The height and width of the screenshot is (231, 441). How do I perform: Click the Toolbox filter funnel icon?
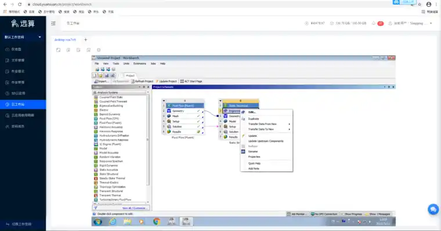click(x=95, y=208)
